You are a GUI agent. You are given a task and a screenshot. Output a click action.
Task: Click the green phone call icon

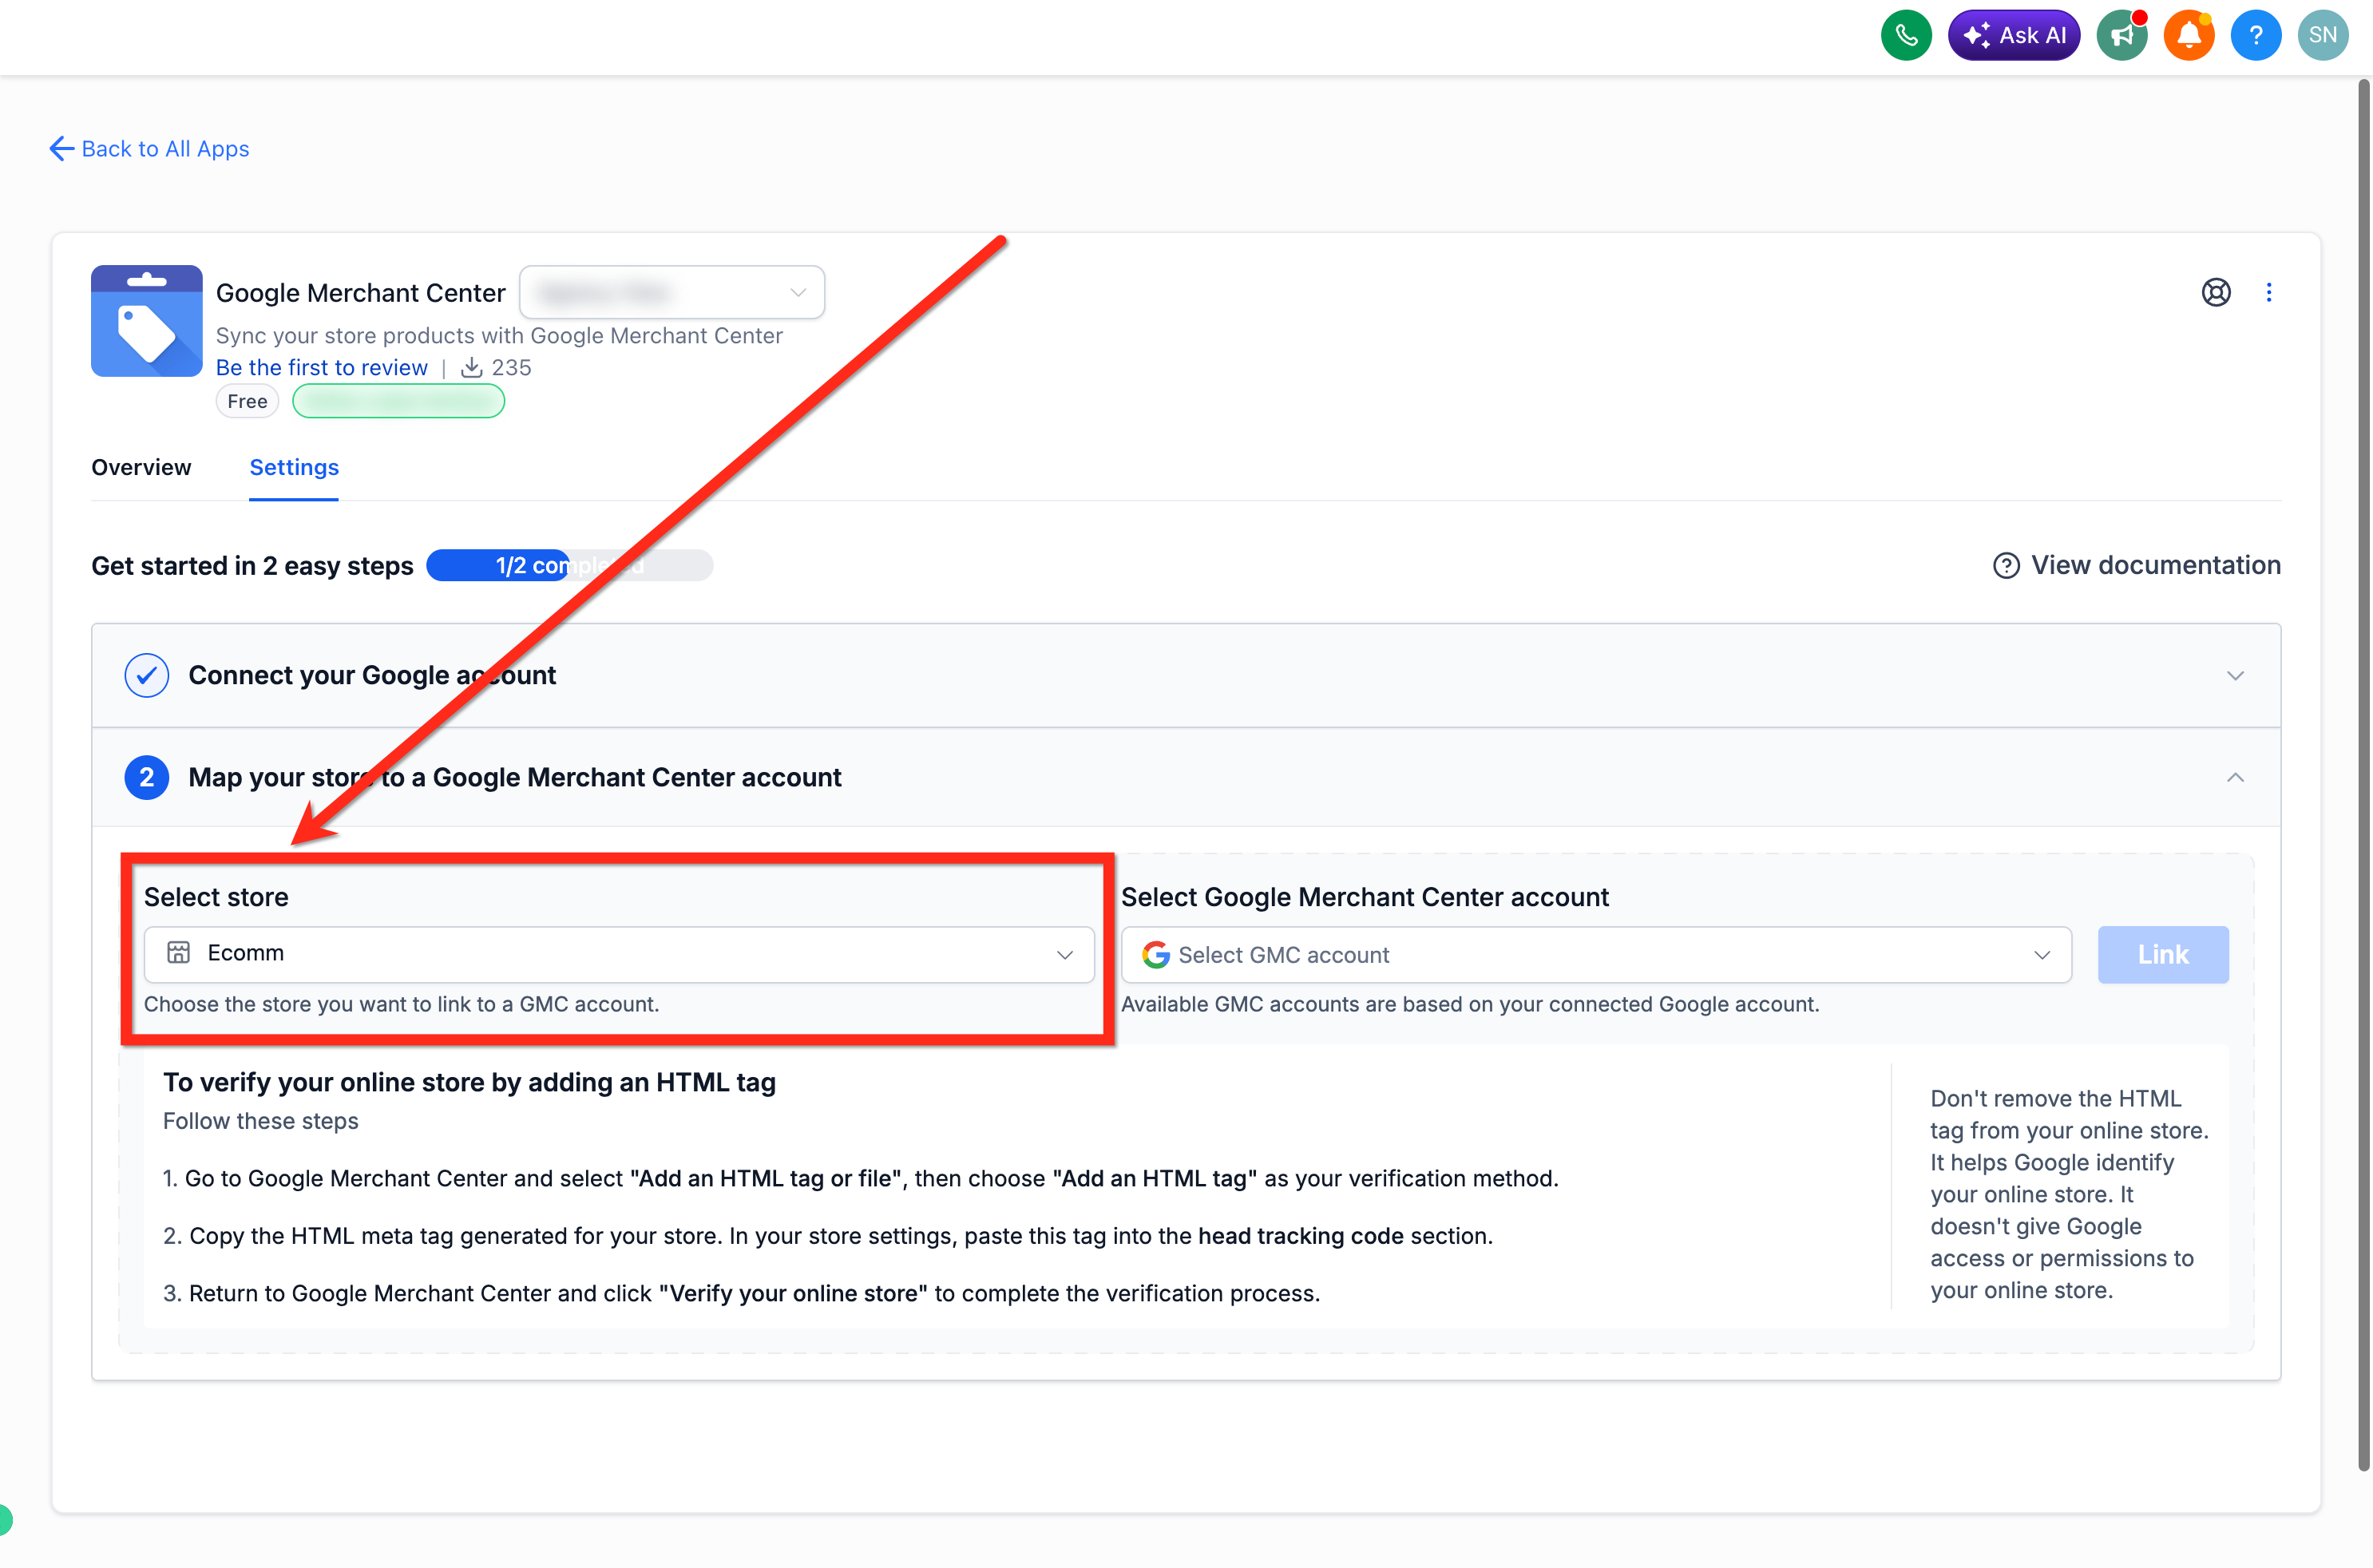pos(1906,35)
